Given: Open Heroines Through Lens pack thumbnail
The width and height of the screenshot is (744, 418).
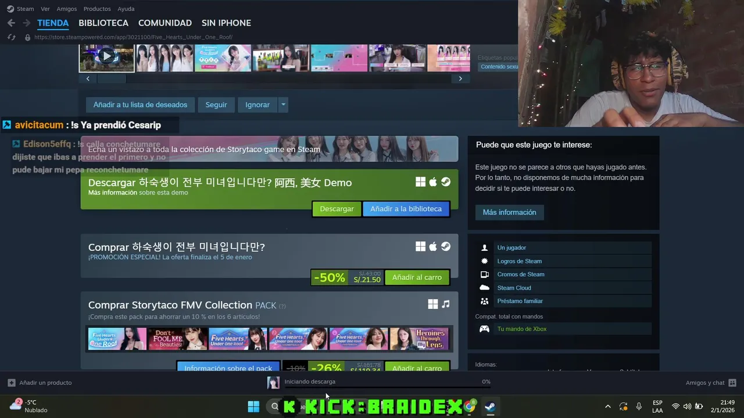Looking at the screenshot, I should click(x=419, y=339).
